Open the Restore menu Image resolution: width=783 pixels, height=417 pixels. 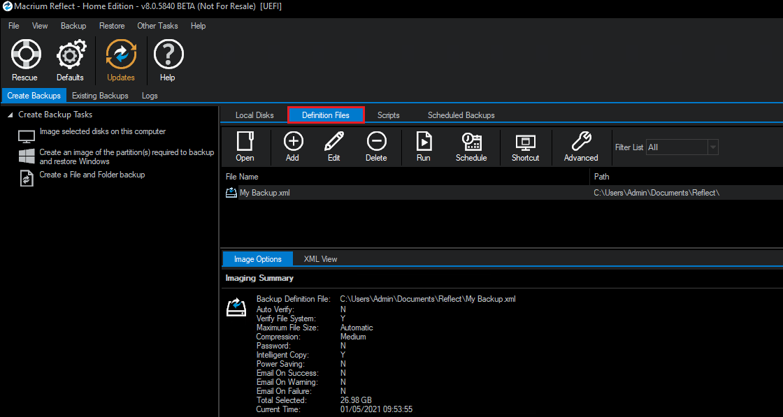click(112, 25)
